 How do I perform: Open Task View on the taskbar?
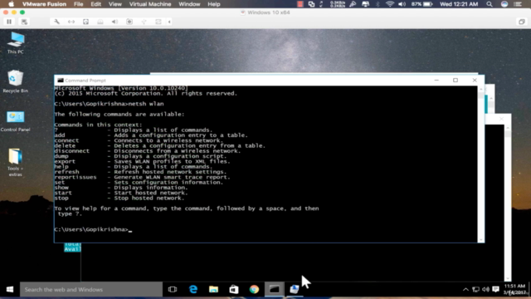[x=173, y=290]
